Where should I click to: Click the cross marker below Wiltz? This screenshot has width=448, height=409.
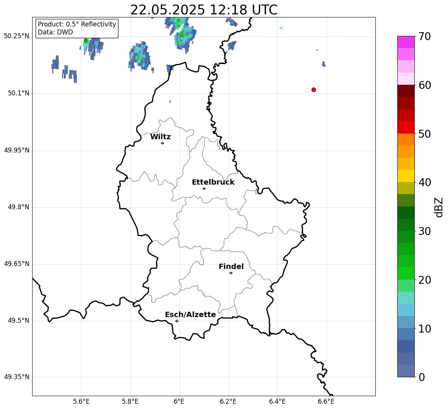click(162, 143)
